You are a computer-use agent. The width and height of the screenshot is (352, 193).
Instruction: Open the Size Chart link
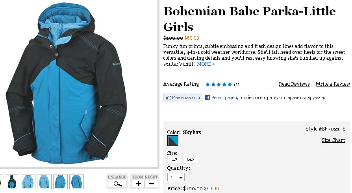tap(333, 140)
